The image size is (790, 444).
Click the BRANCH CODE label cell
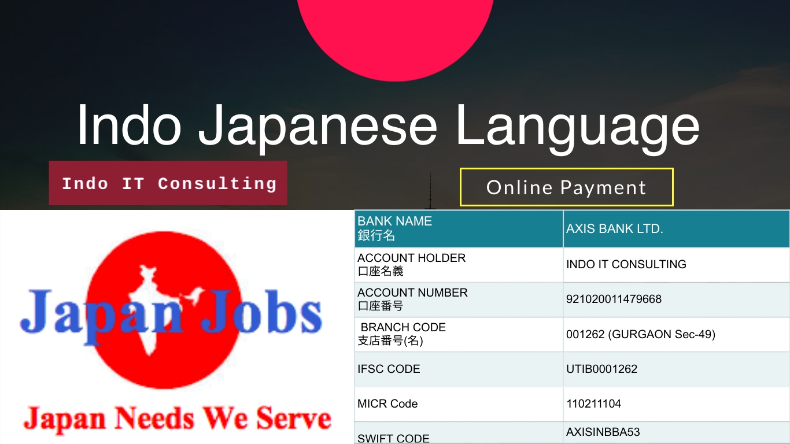(459, 334)
